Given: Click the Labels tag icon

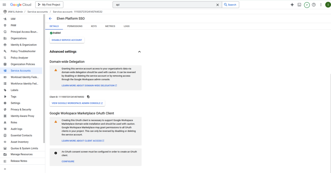Looking at the screenshot, I should [5, 90].
